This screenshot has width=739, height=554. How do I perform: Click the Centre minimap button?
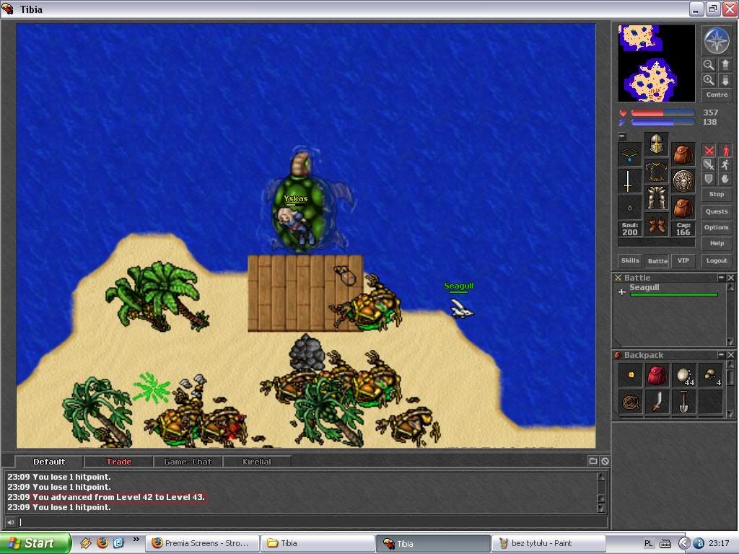tap(717, 94)
